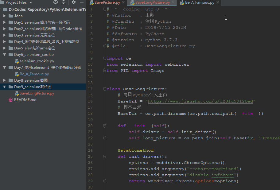Expand the .idea folder
The height and width of the screenshot is (190, 280).
coord(5,16)
